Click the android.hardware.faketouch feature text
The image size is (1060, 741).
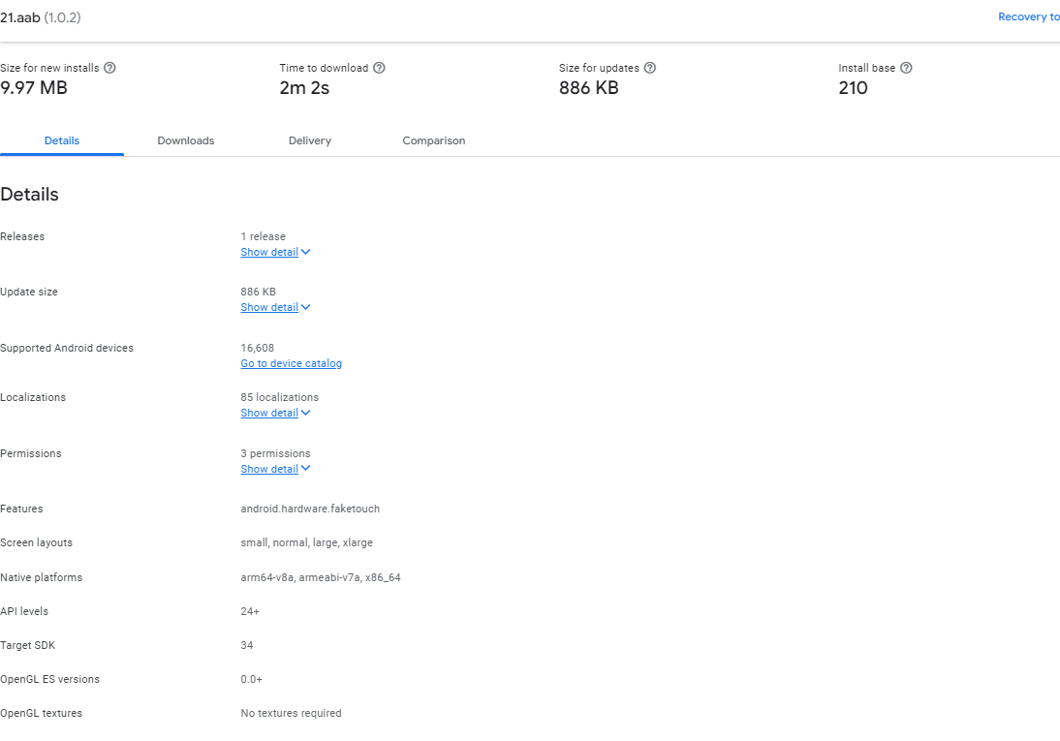click(x=310, y=509)
